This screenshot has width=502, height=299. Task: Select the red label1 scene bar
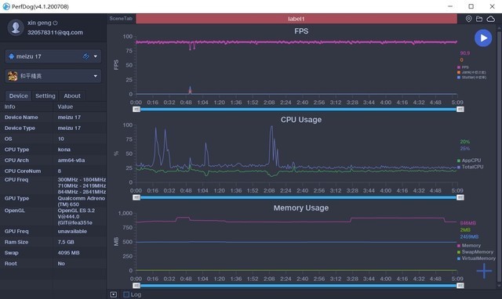[x=296, y=19]
